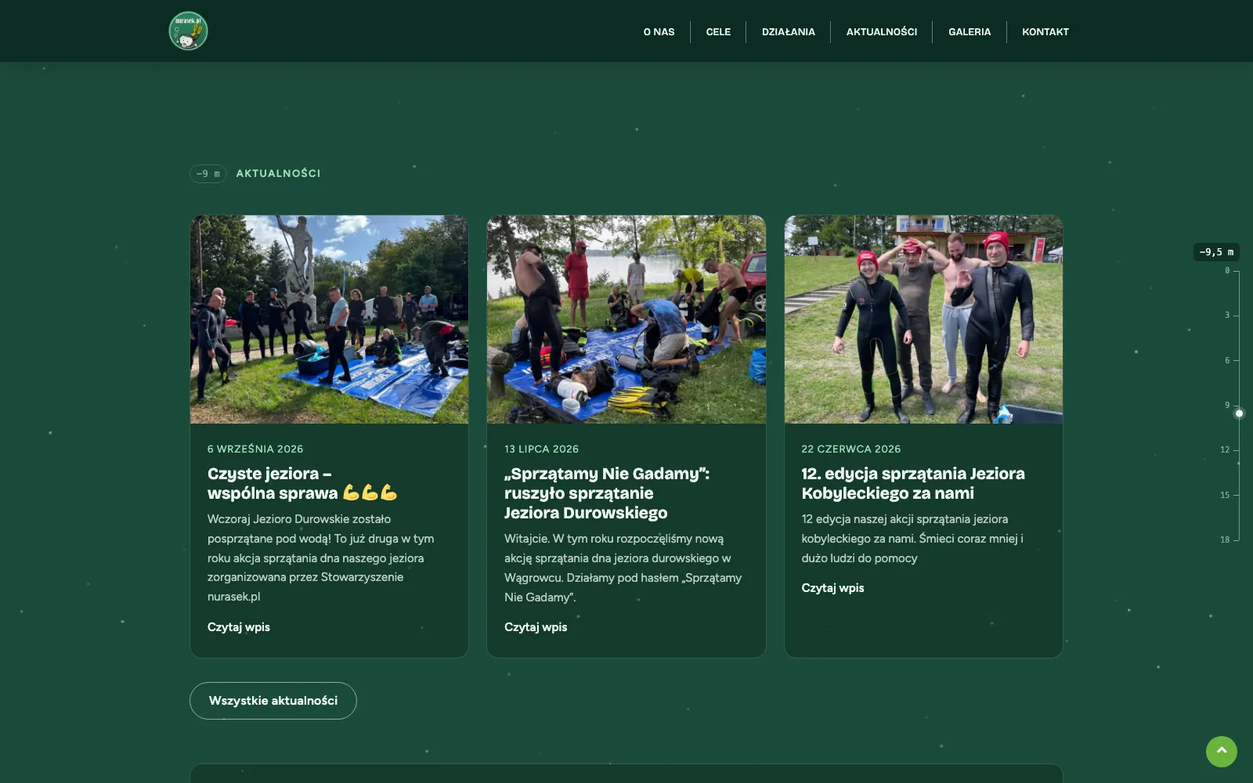Select KONTAKT in the navigation

point(1045,32)
